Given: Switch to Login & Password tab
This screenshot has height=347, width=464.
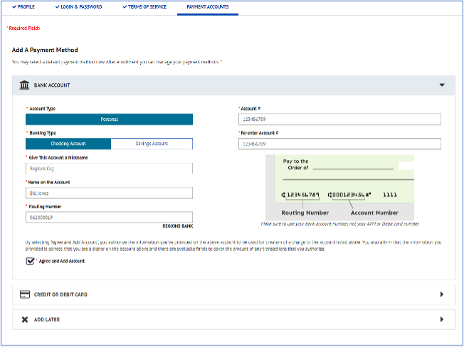Looking at the screenshot, I should tap(80, 6).
